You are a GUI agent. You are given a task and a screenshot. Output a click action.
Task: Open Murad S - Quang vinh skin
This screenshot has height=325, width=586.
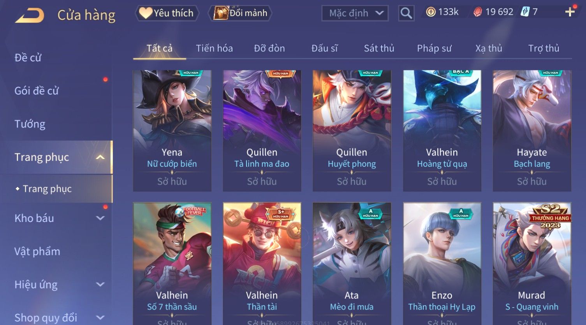coord(532,264)
